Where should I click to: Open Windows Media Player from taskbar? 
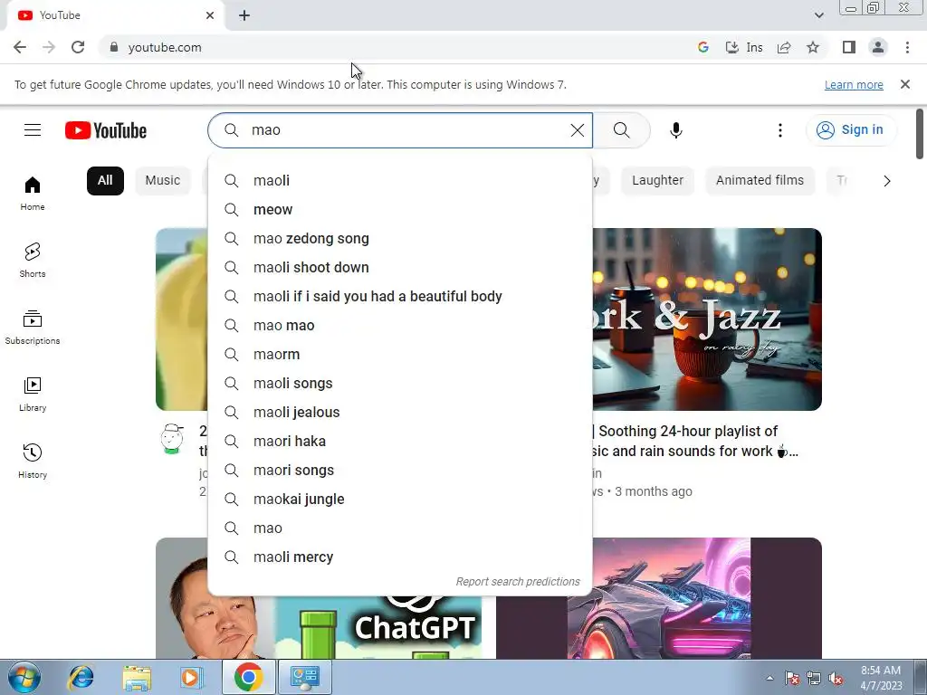click(190, 677)
